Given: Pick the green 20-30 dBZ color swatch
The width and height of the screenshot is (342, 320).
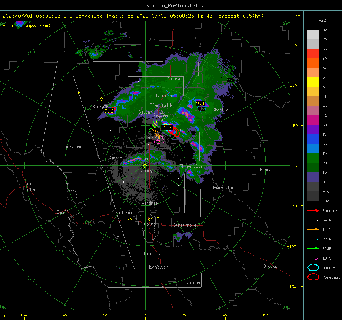Looking at the screenshot, I should click(313, 158).
